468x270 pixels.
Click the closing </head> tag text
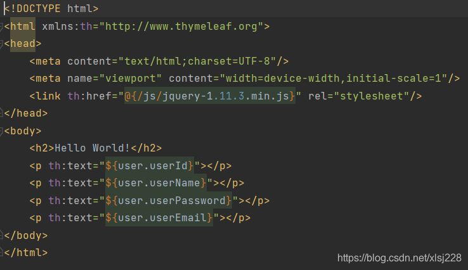(x=26, y=113)
